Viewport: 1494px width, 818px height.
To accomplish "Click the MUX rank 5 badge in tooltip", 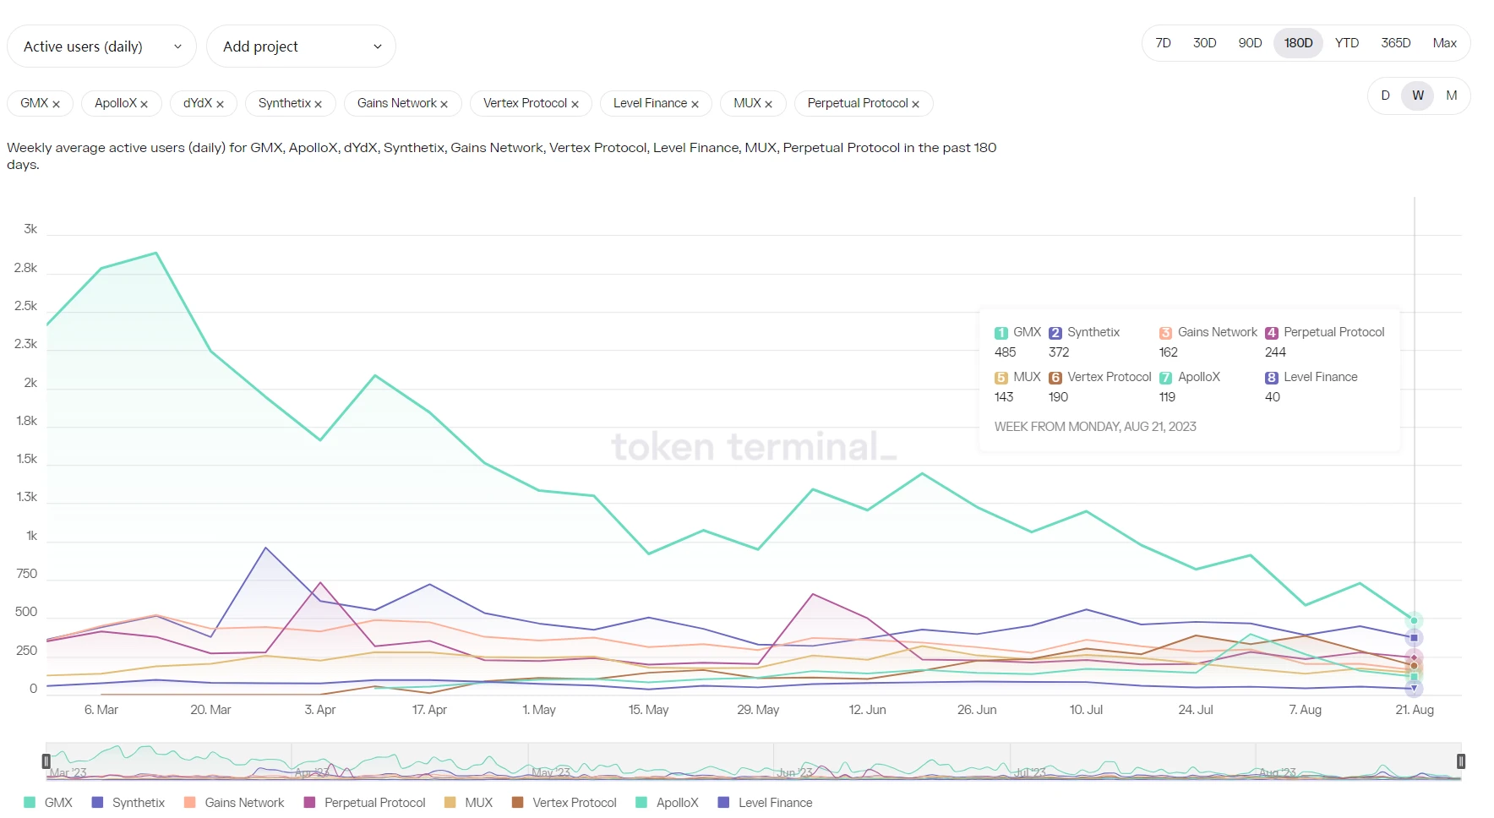I will (x=1001, y=378).
